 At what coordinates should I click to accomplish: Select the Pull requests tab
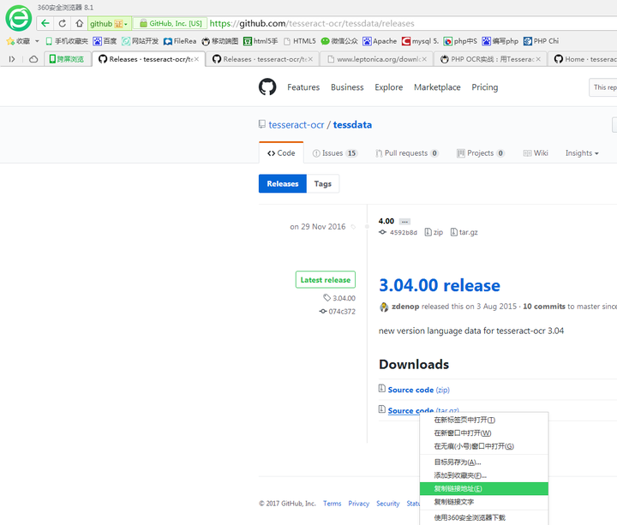pos(407,153)
